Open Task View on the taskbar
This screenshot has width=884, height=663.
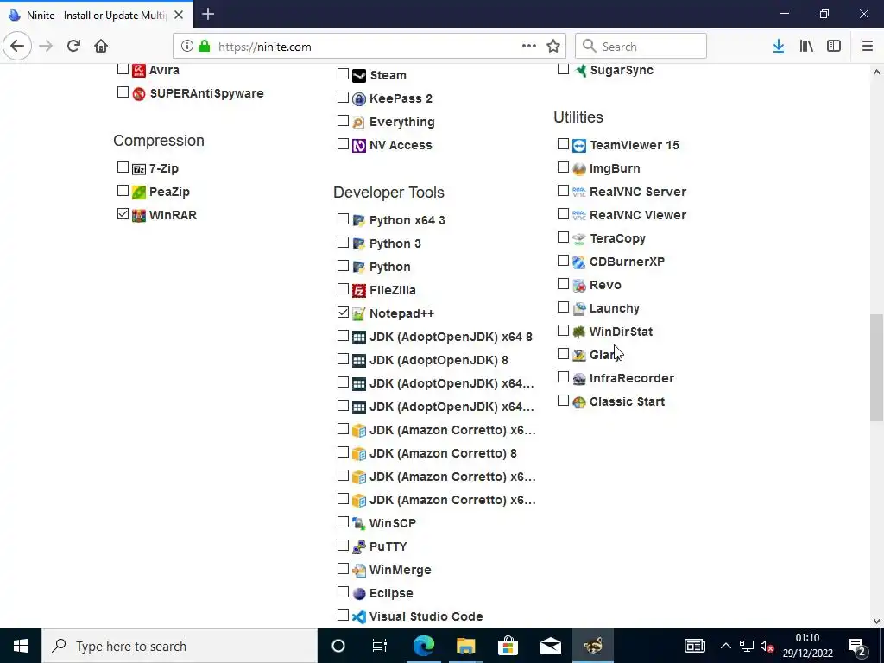[380, 646]
